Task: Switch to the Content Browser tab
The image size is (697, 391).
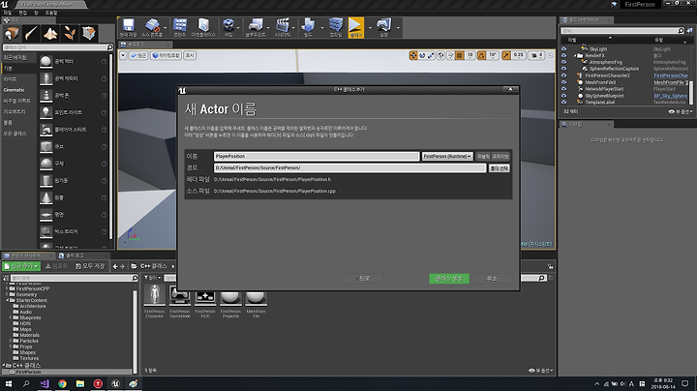Action: click(x=28, y=256)
